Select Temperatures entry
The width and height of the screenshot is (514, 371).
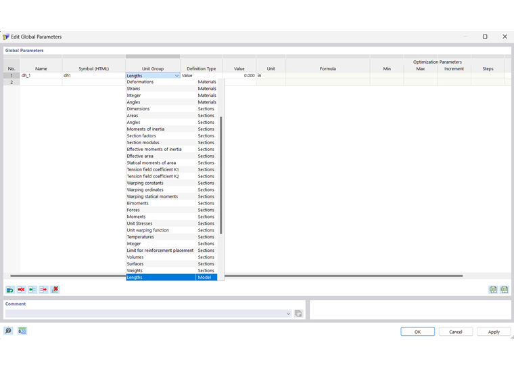[171, 237]
